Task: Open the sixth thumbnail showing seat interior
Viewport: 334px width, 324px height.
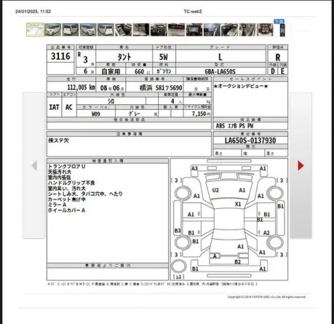Action: click(124, 30)
